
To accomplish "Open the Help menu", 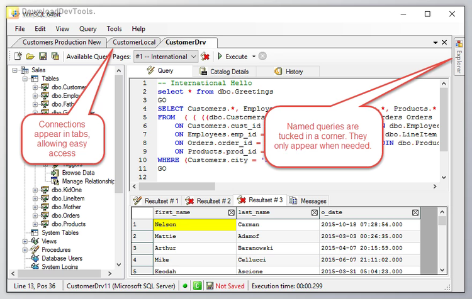I will point(138,29).
